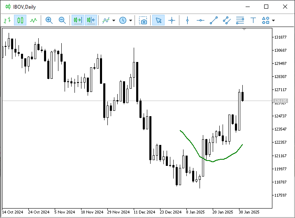The width and height of the screenshot is (295, 218).
Task: Expand the shapes dropdown arrow
Action: [x=273, y=20]
